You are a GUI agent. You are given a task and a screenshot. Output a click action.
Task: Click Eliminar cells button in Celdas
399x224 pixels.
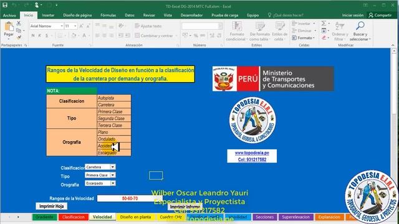click(x=302, y=30)
